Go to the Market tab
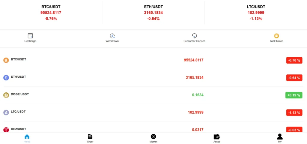Image resolution: width=307 pixels, height=144 pixels. click(153, 138)
